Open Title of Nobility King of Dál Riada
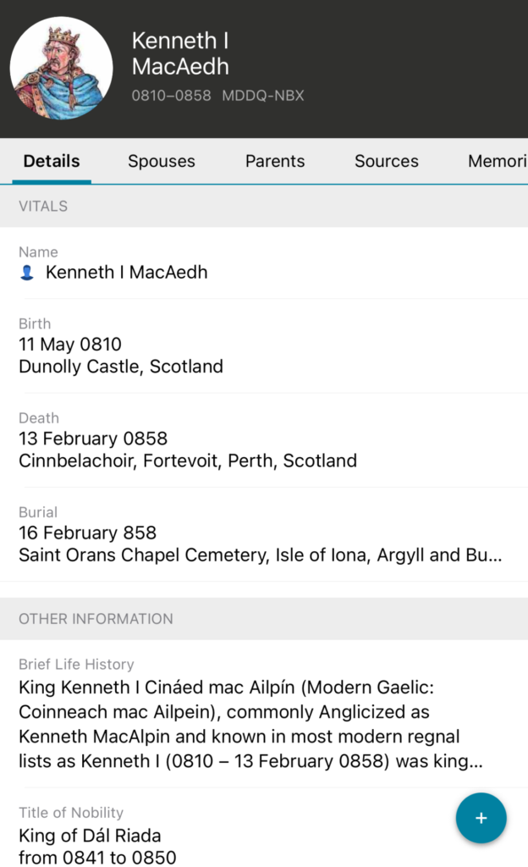Image resolution: width=528 pixels, height=867 pixels. [x=90, y=836]
